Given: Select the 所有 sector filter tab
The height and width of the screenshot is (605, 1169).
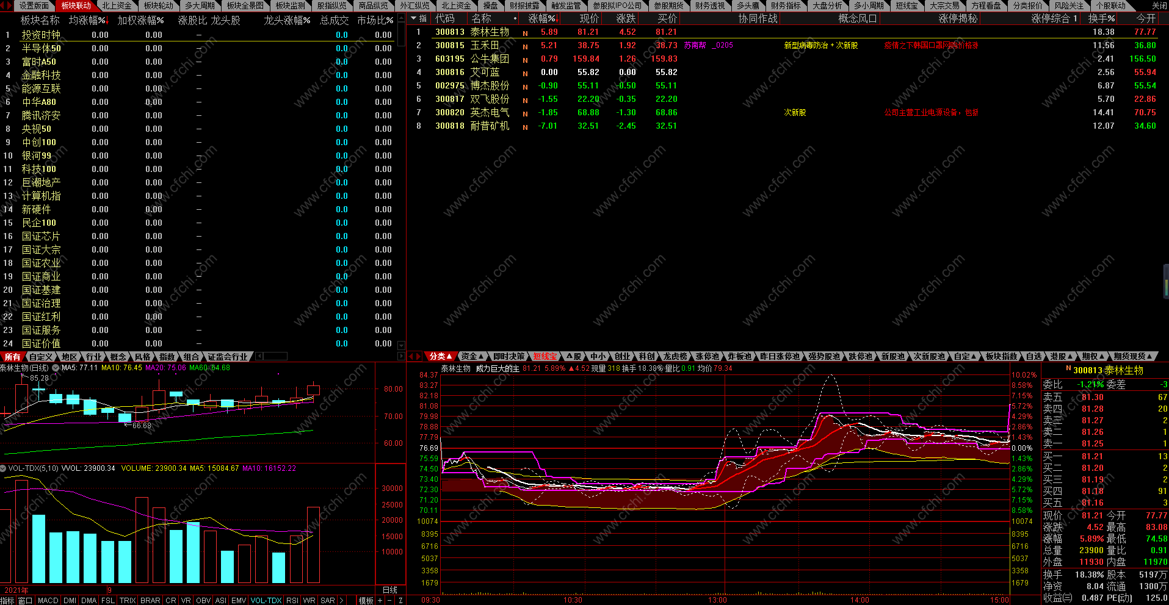Looking at the screenshot, I should click(x=12, y=357).
